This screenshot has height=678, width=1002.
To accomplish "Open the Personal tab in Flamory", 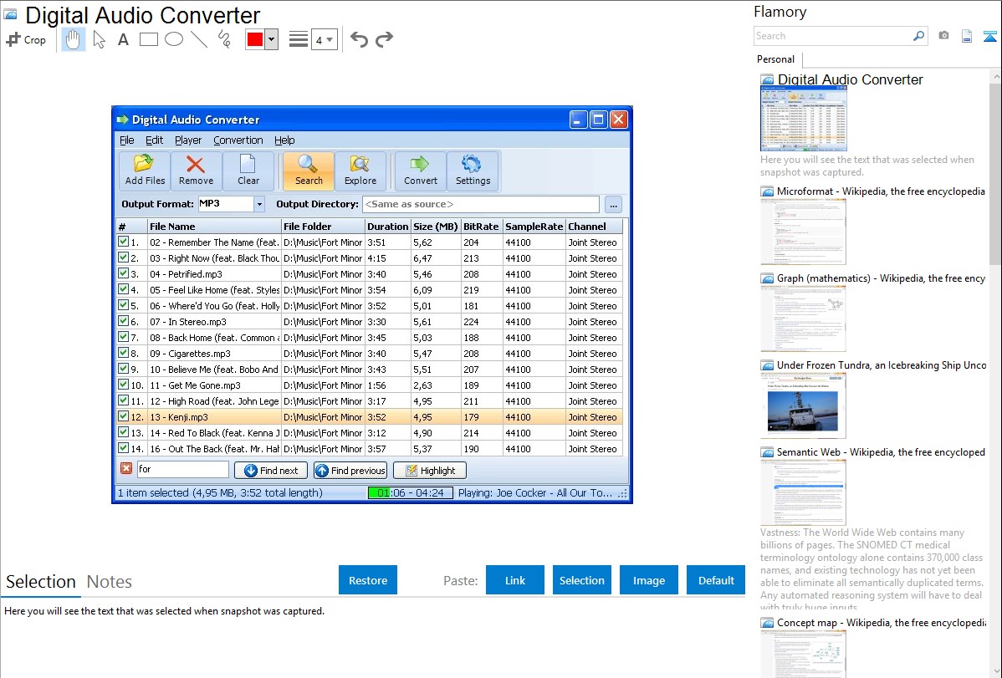I will point(776,59).
